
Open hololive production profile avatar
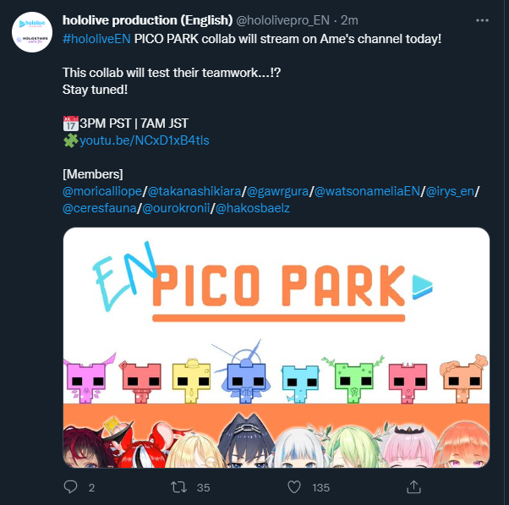(x=32, y=32)
